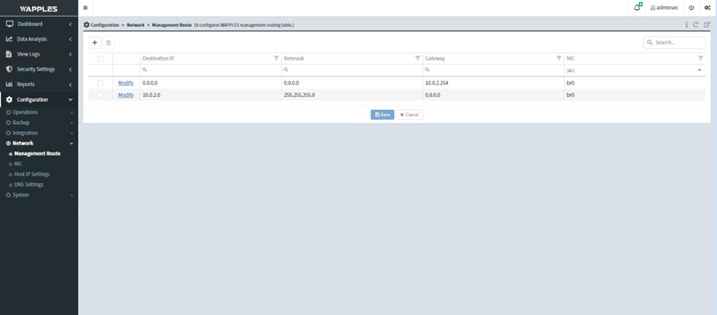
Task: Click the refresh icon in the breadcrumb bar
Action: (696, 25)
